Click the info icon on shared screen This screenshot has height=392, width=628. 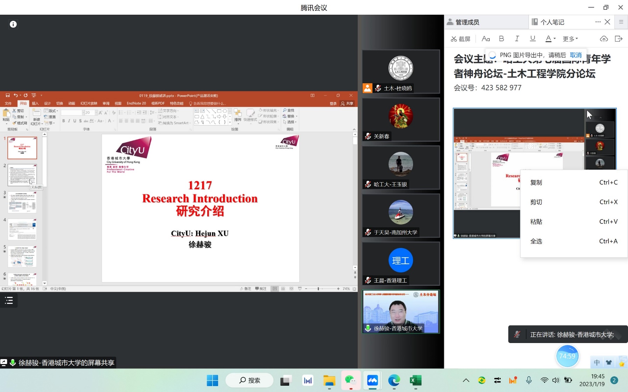pos(13,24)
